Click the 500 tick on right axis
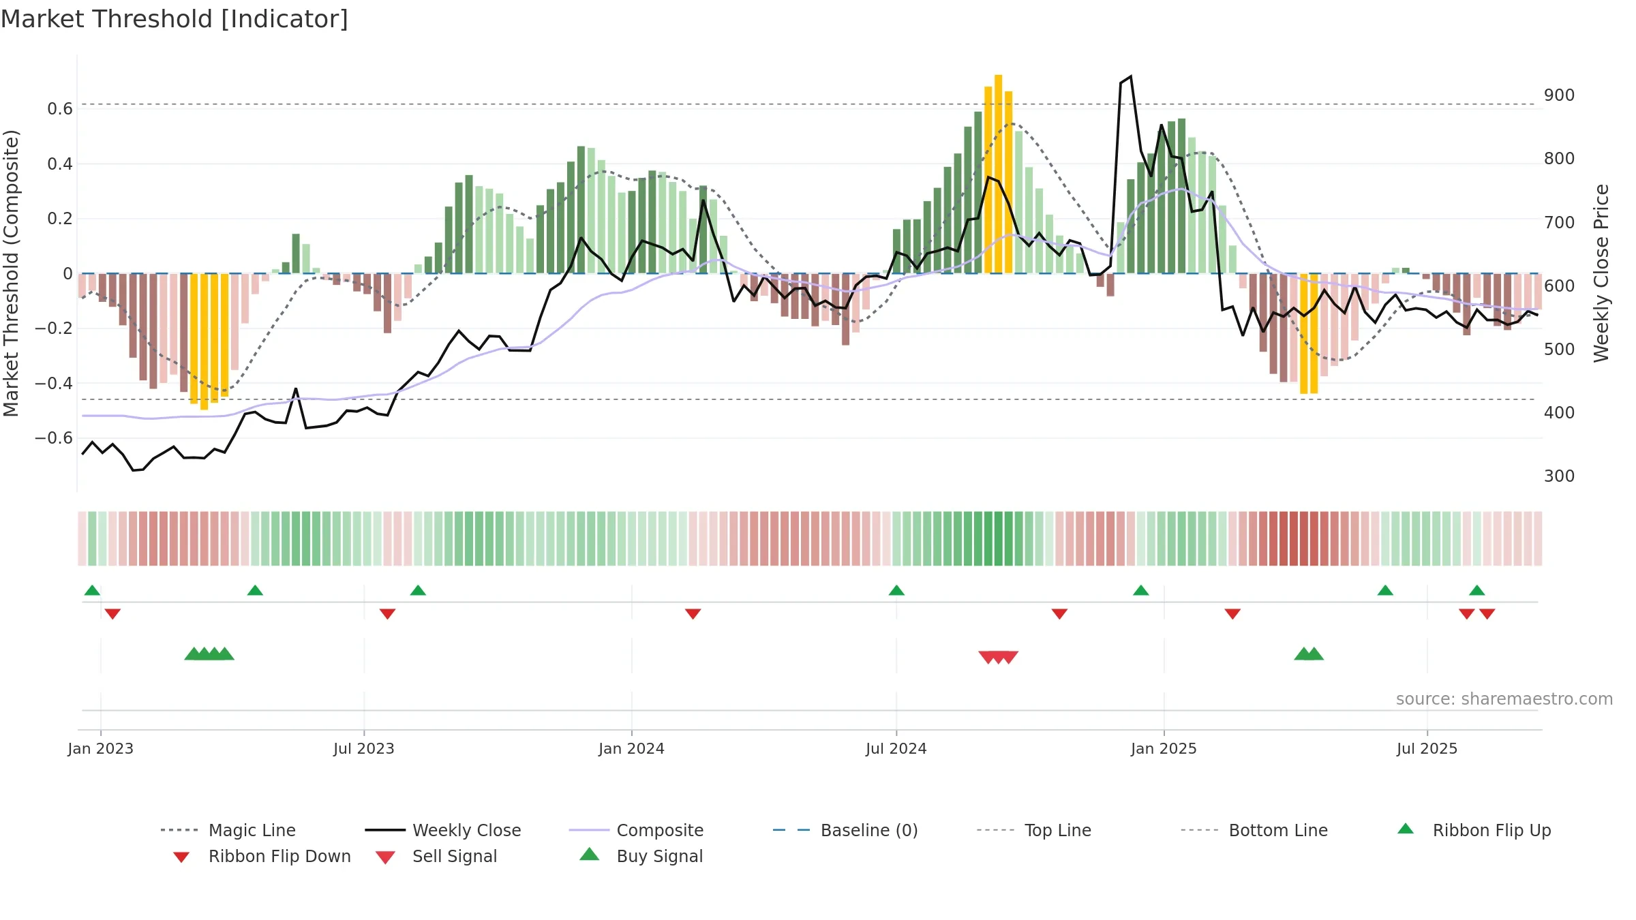This screenshot has width=1636, height=920. tap(1560, 350)
